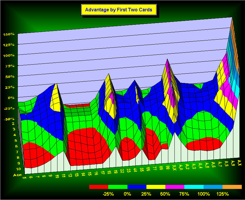Select the 'X,X' hand label on the horizontal axis
The width and height of the screenshot is (245, 200).
coord(175,168)
